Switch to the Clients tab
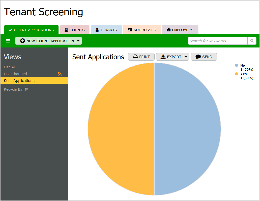 tap(75, 30)
